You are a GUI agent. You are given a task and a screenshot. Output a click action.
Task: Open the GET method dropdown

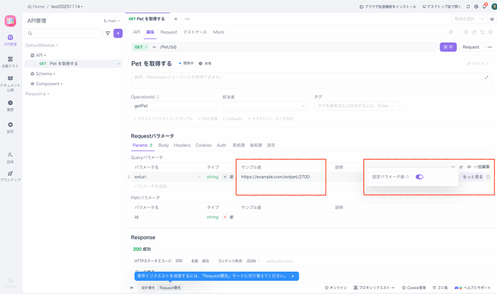point(140,47)
